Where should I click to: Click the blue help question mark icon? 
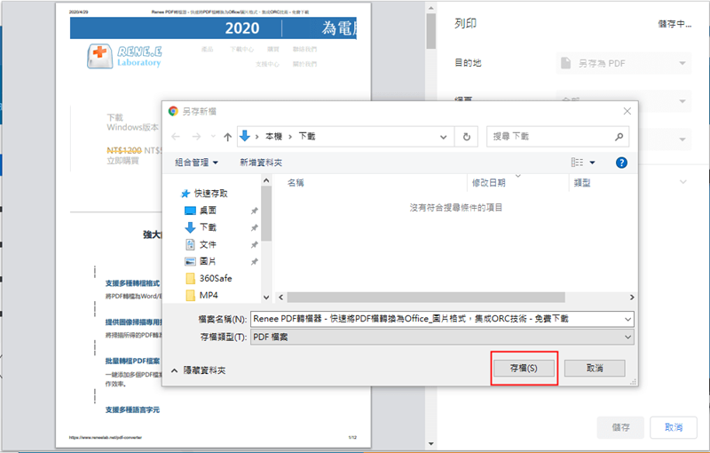(x=621, y=163)
